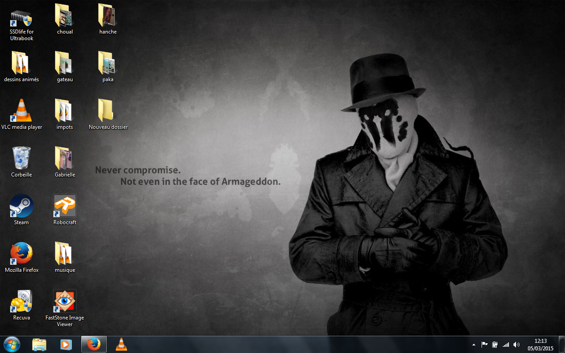Open the power status tray icon
The width and height of the screenshot is (565, 353).
(495, 345)
